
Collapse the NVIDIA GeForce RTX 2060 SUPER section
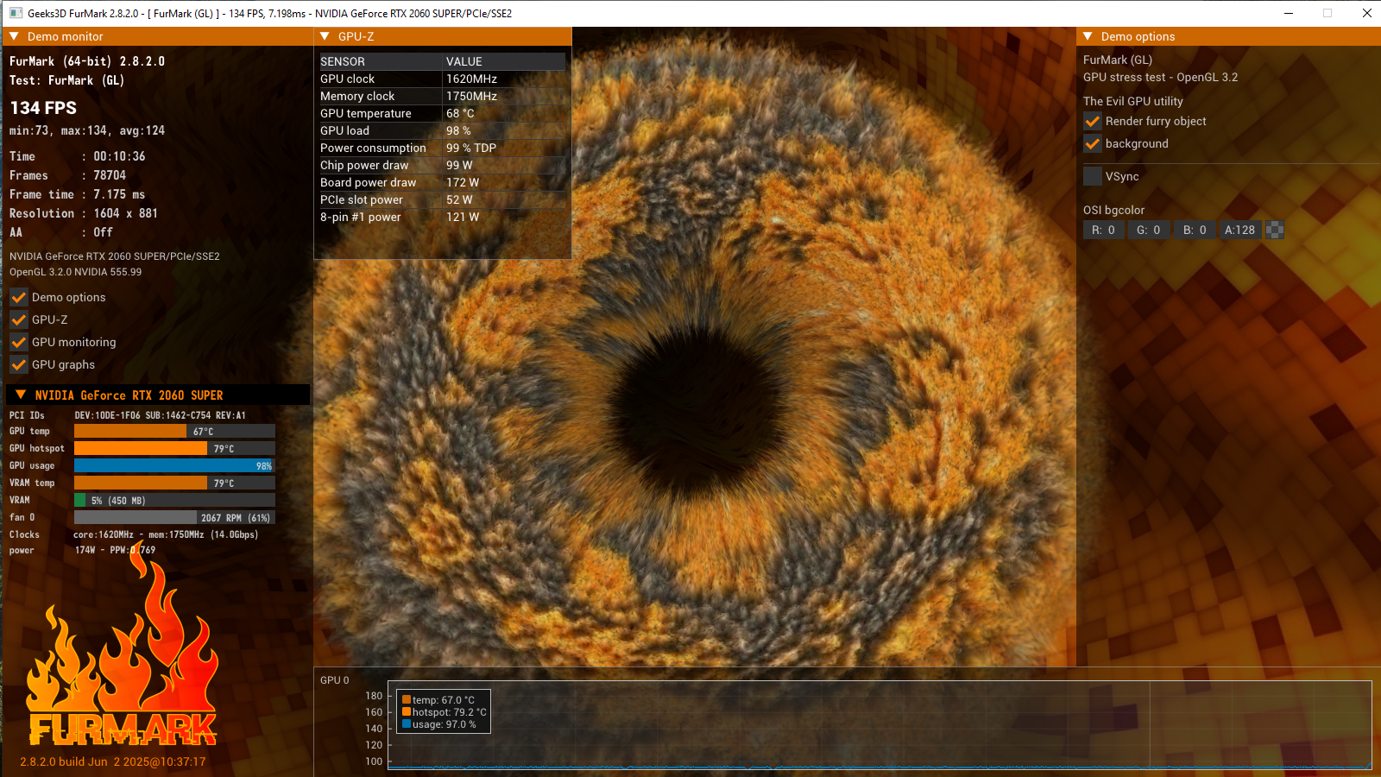[21, 395]
